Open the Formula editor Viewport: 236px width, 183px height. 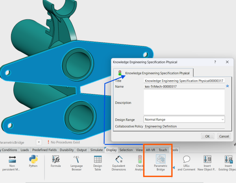(x=56, y=161)
